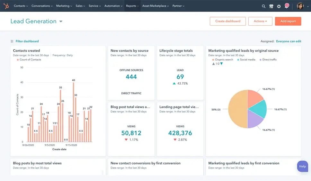Open the Asset Marketplace menu
Screen dimensions: 311x181
(x=155, y=6)
